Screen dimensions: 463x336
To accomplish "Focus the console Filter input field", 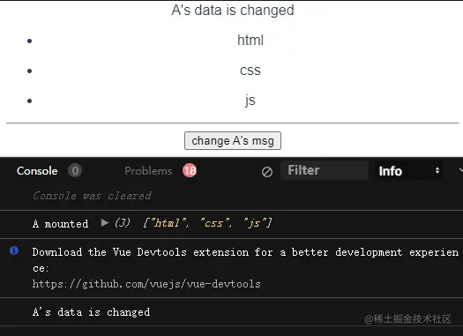I will pyautogui.click(x=325, y=170).
